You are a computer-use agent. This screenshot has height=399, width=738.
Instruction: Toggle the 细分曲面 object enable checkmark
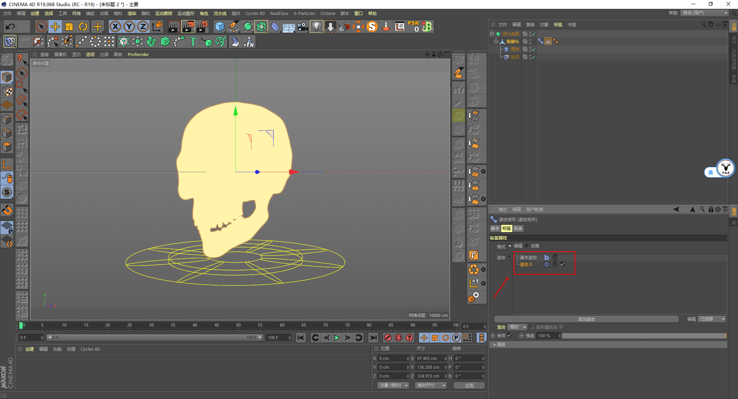click(x=534, y=34)
